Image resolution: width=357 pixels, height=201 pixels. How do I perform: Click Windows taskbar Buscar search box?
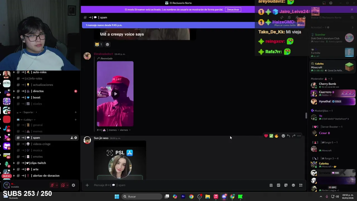pos(142,197)
